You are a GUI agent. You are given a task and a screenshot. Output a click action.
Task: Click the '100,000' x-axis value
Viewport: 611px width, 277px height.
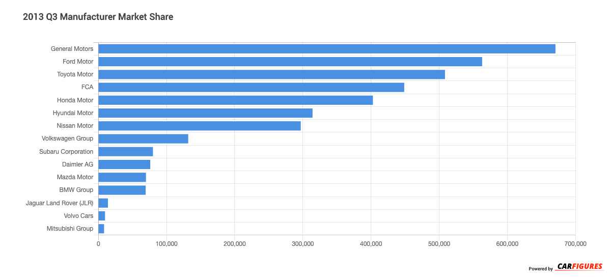[x=166, y=244]
